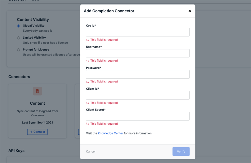Open the Knowledge Center link
251x163 pixels.
[x=111, y=133]
